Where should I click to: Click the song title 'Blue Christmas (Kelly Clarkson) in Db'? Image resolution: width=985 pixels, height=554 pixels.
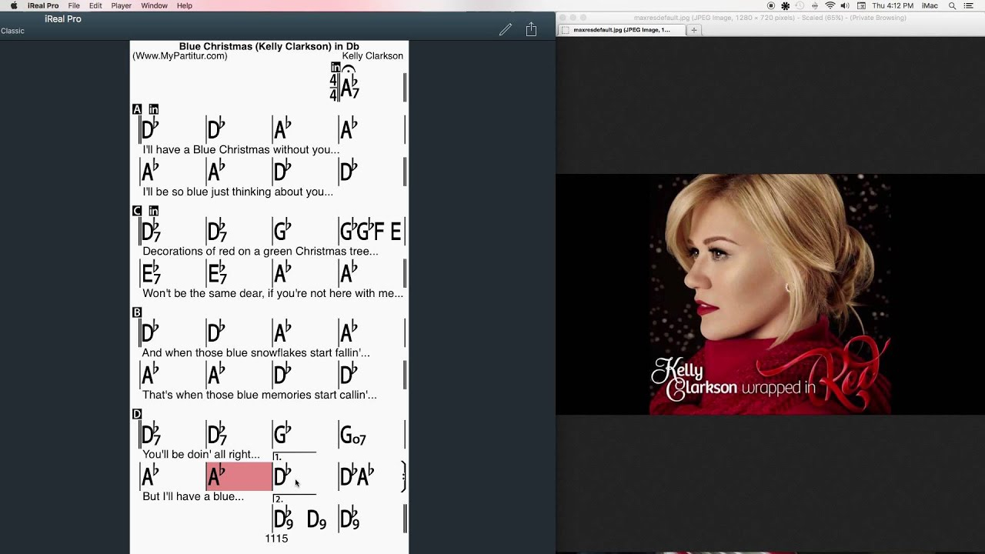click(x=269, y=46)
